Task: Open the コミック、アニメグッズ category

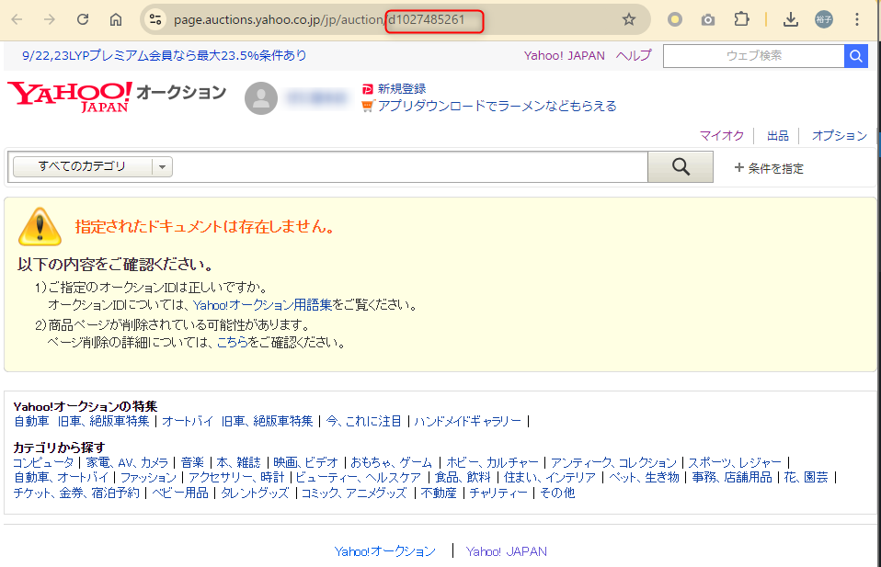Action: (x=354, y=493)
